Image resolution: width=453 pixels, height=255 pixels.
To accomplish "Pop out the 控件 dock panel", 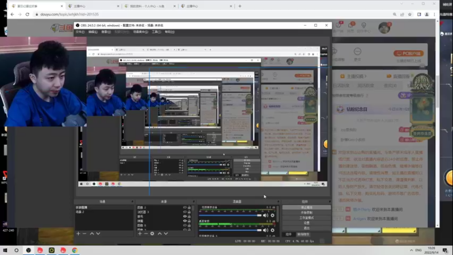I will (330, 202).
